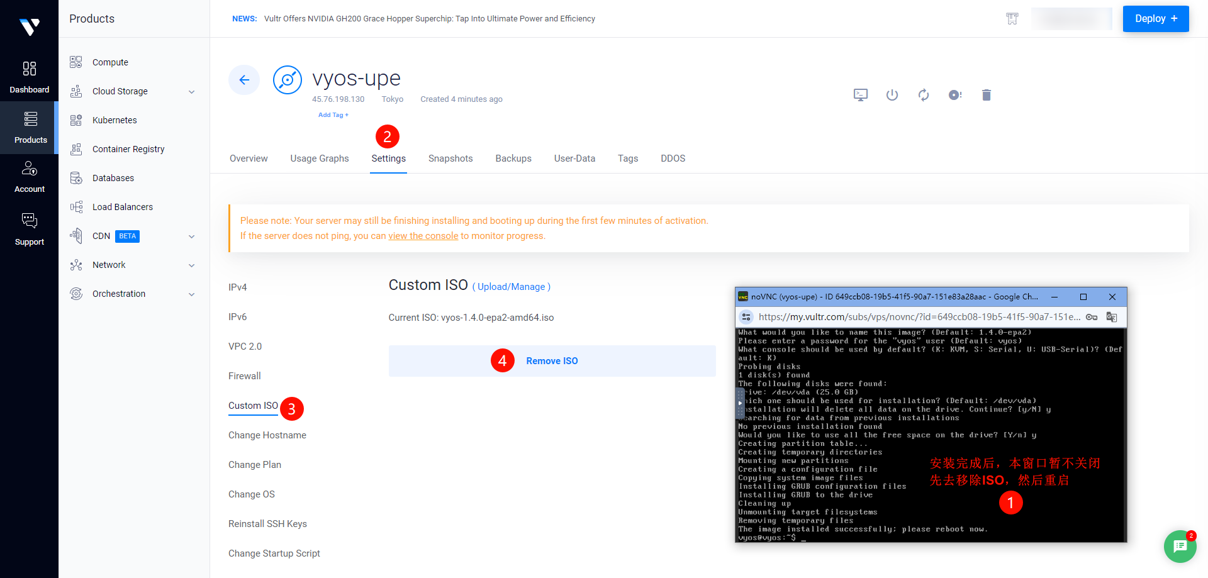Click the Databases icon
1208x578 pixels.
[x=76, y=178]
